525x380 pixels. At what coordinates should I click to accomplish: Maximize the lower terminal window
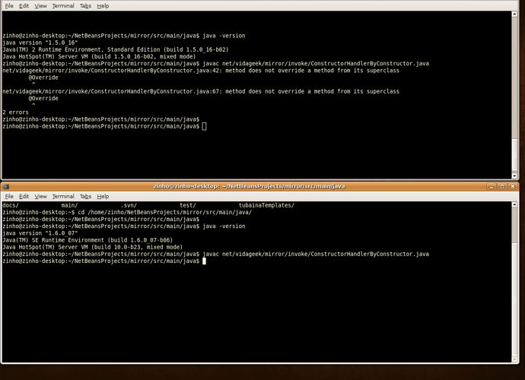[x=502, y=186]
